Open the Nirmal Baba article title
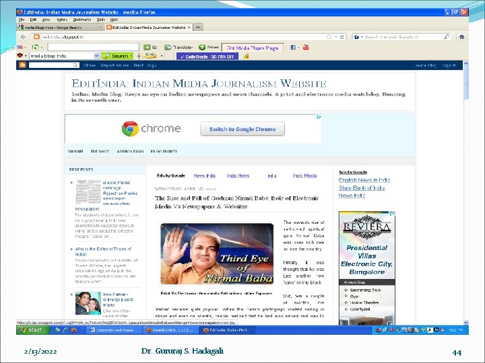 click(236, 202)
